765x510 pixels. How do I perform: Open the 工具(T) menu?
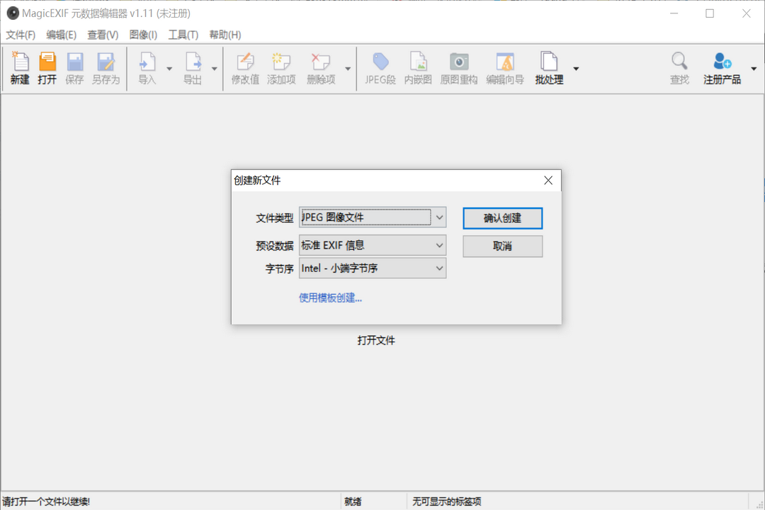point(183,34)
